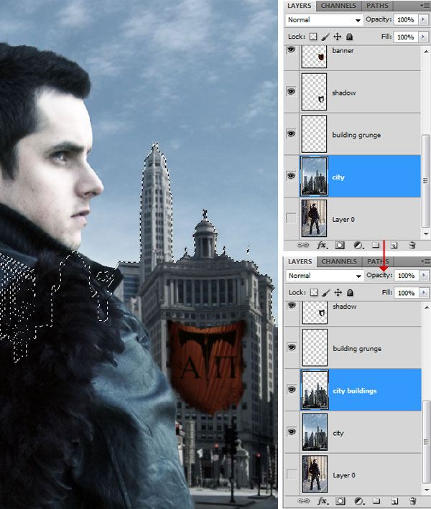Screen dimensions: 431x509
Task: Click Fill 100% field in banner-layer panel
Action: tap(406, 37)
